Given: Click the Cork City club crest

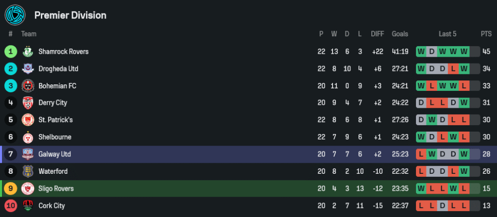Looking at the screenshot, I should [x=28, y=206].
